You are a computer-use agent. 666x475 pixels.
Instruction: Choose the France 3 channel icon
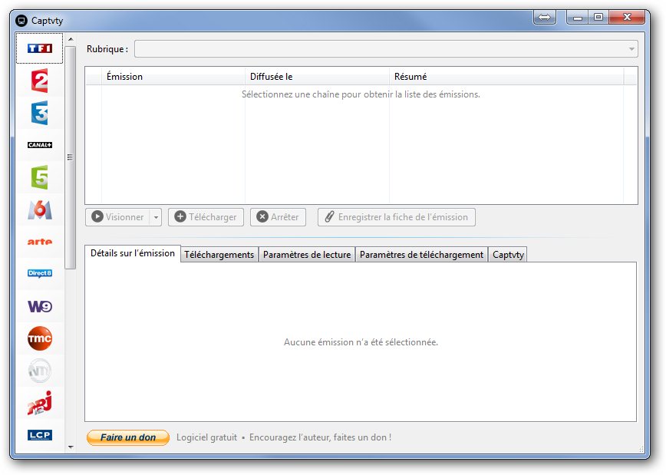coord(40,113)
